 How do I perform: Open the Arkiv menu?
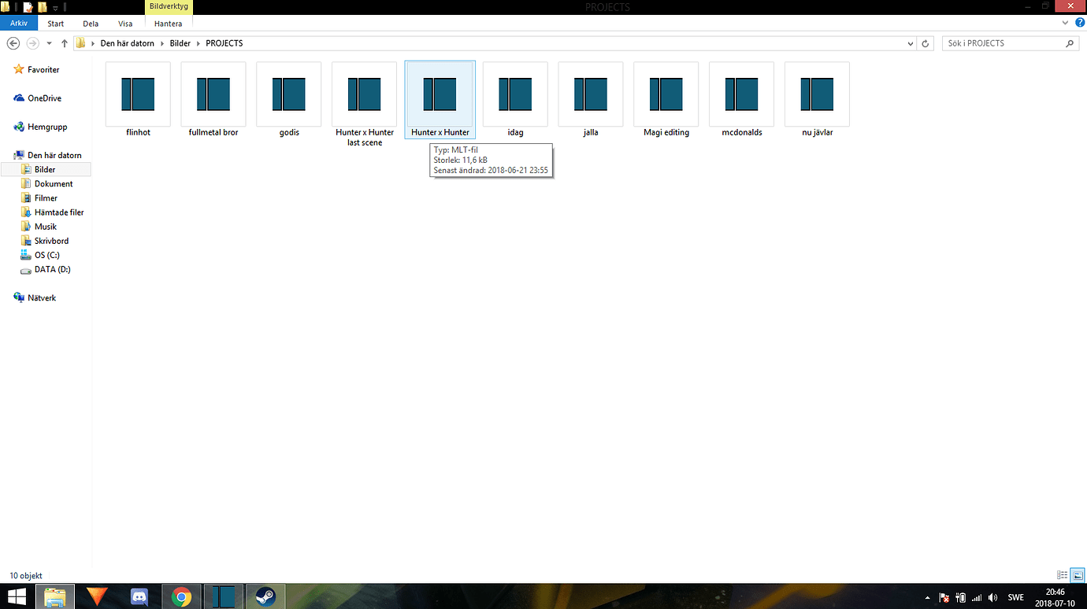click(x=18, y=23)
